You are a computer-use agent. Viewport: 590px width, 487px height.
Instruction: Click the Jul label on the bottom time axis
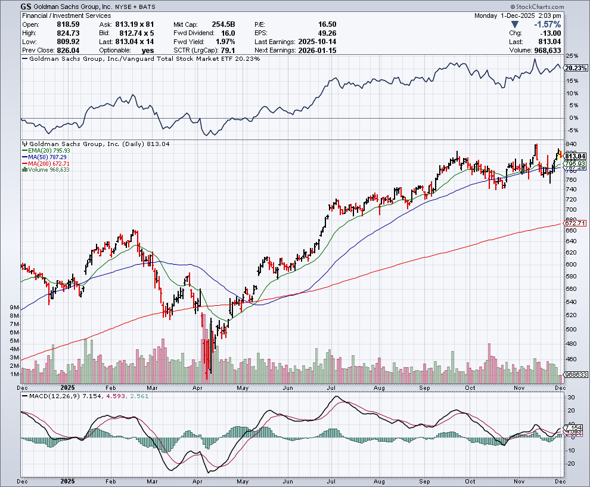click(x=331, y=480)
